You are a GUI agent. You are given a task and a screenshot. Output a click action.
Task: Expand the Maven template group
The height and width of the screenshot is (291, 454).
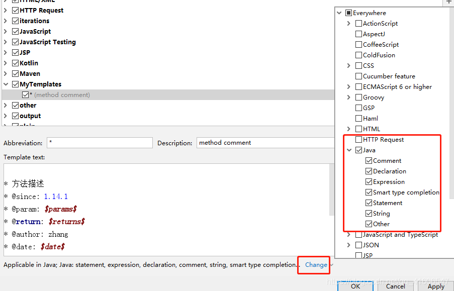click(x=6, y=74)
